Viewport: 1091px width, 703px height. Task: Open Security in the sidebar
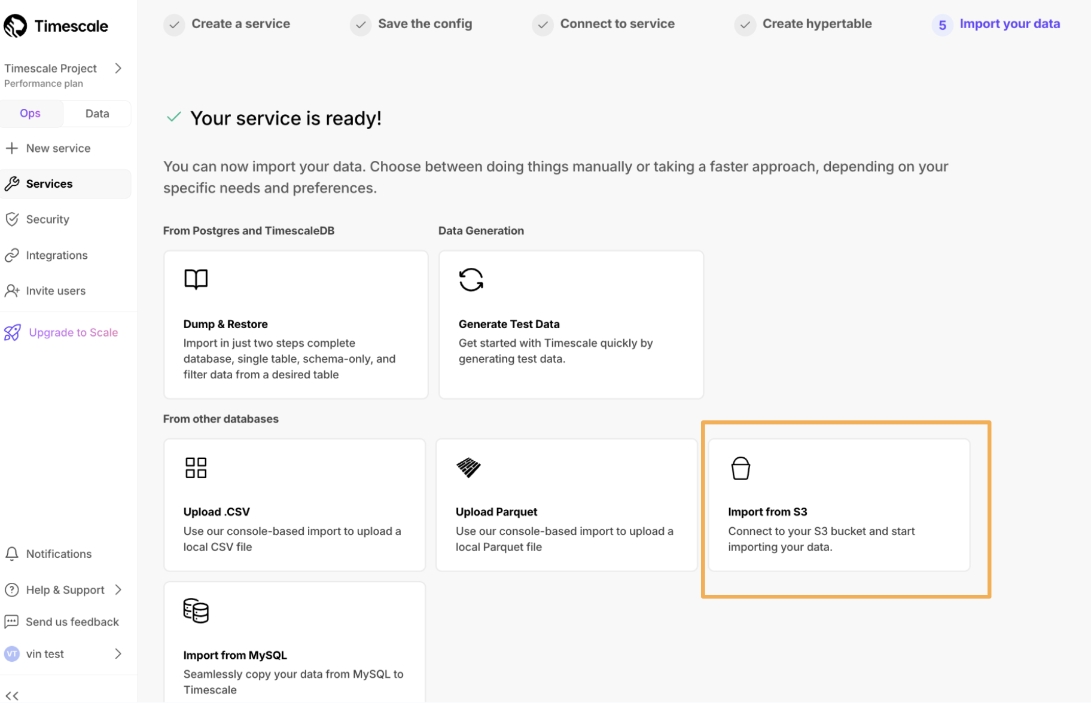pos(47,219)
